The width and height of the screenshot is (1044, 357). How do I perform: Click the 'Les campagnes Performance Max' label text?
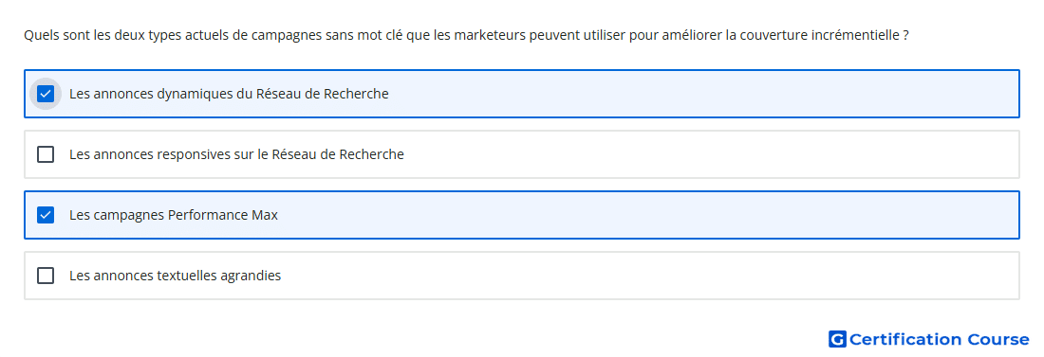(x=174, y=215)
